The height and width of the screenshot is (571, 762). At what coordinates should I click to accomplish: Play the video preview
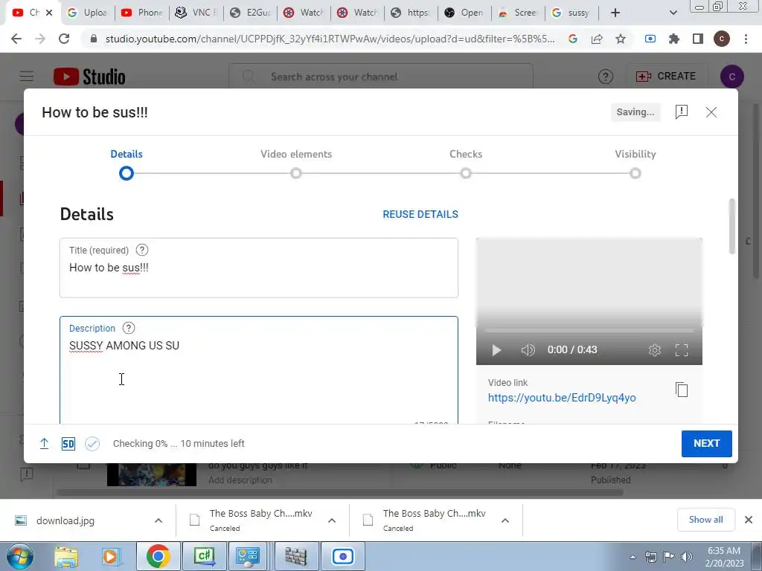tap(496, 350)
